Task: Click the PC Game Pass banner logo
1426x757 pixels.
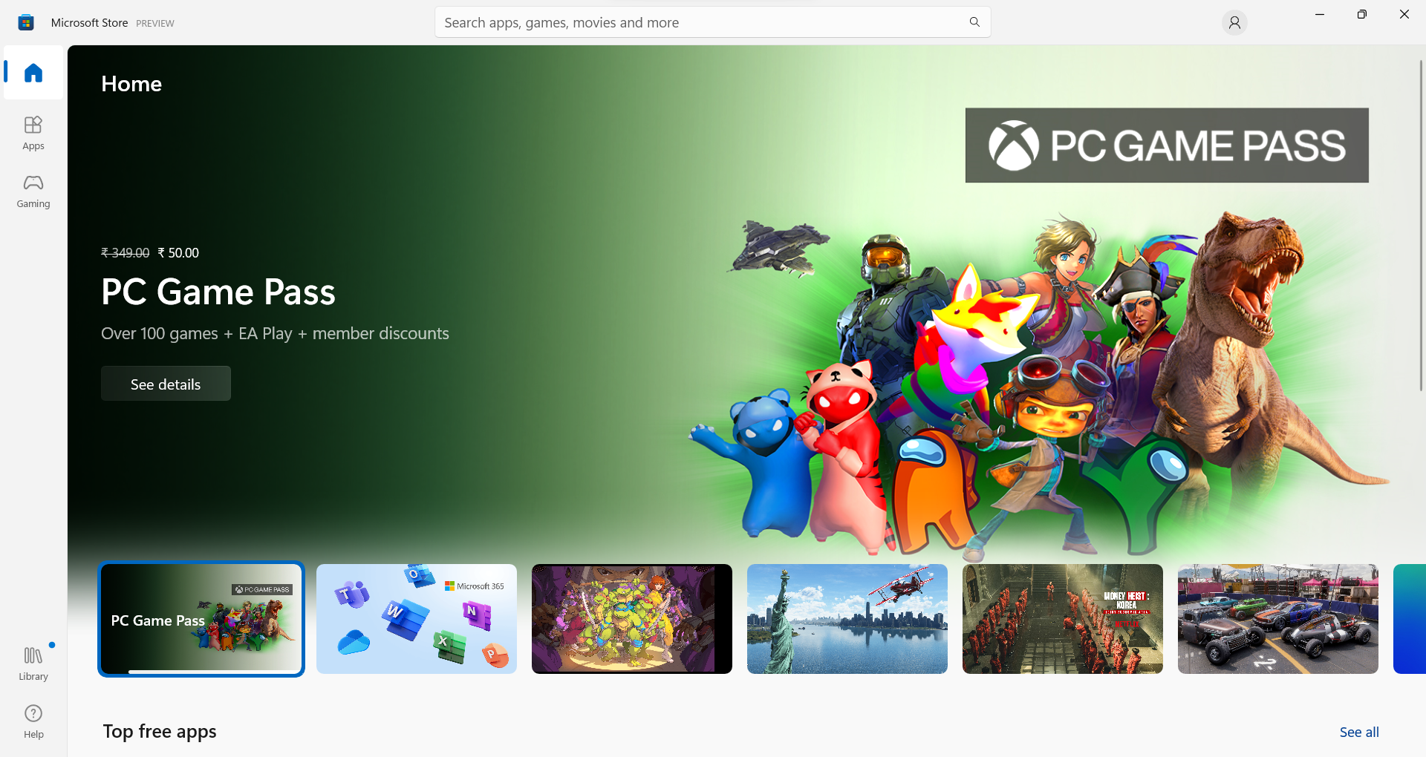Action: [1167, 145]
